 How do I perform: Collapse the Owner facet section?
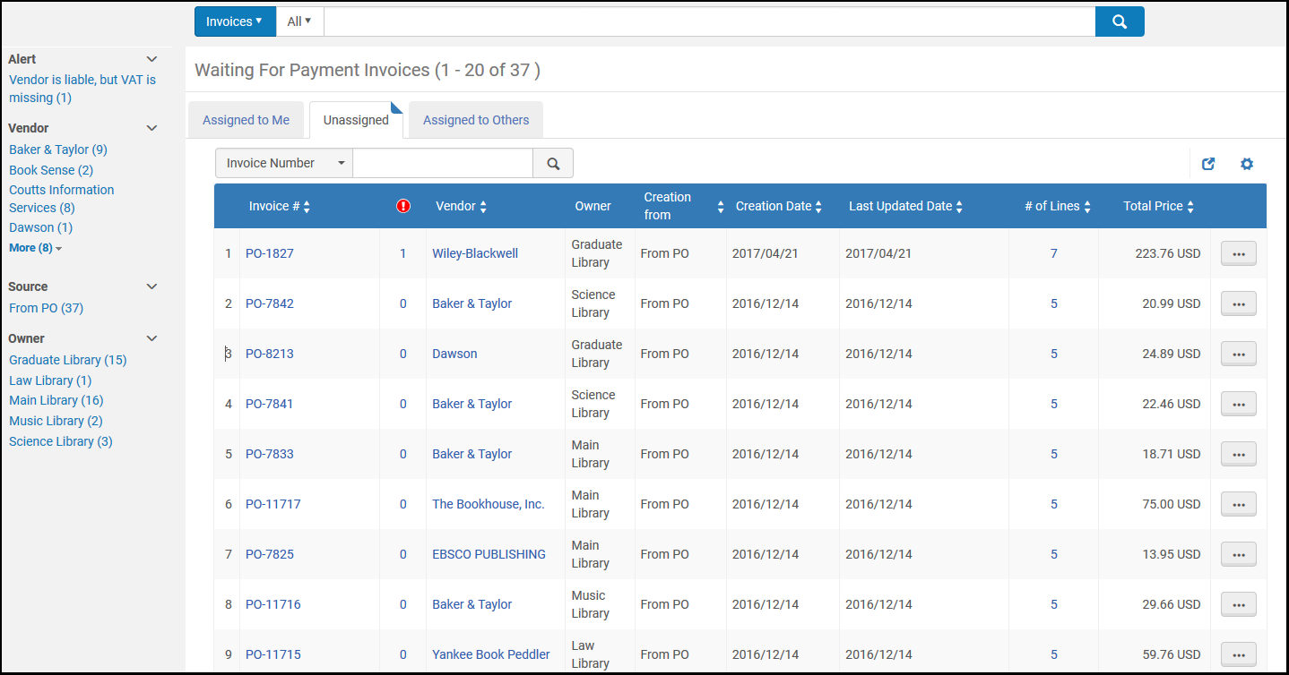pyautogui.click(x=151, y=338)
